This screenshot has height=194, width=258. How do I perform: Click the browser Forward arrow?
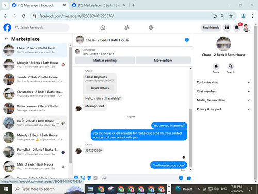pyautogui.click(x=14, y=16)
